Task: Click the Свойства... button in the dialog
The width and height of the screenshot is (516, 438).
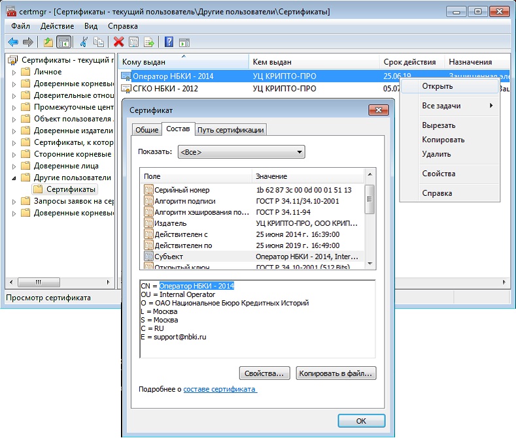Action: click(264, 373)
